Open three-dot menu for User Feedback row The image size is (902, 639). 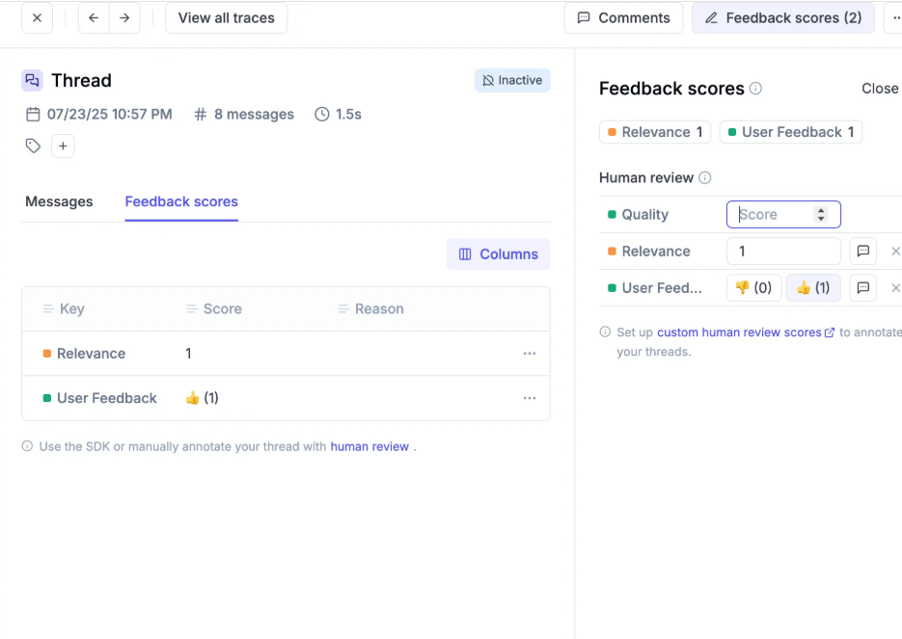coord(530,398)
